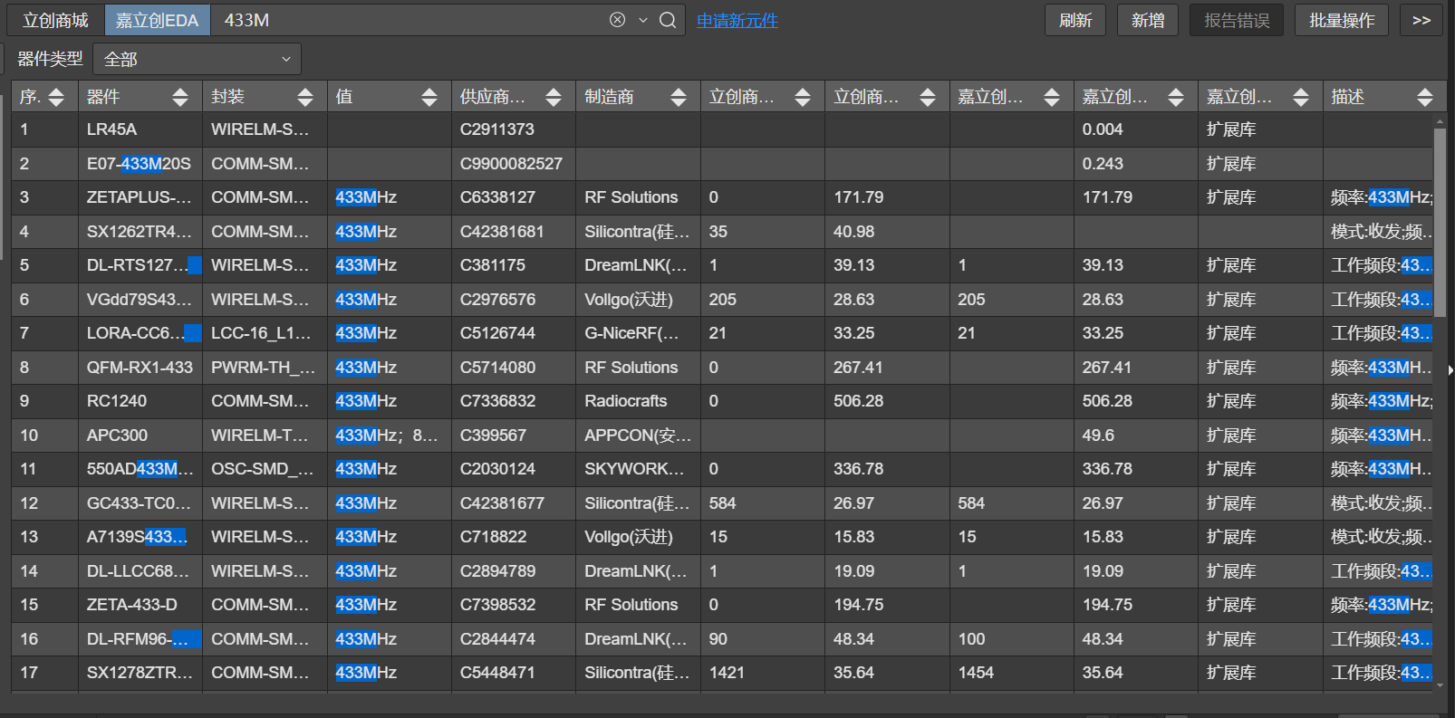Click 扩展库 in the LR45A row
The image size is (1455, 718).
[x=1231, y=129]
